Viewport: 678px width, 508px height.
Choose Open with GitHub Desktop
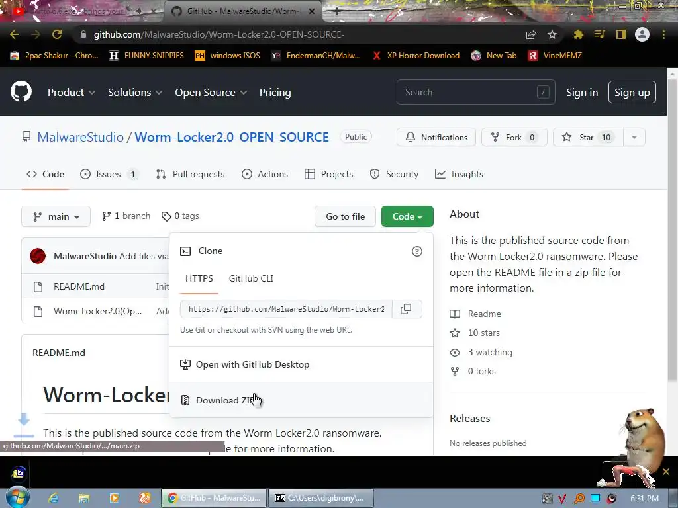coord(301,364)
